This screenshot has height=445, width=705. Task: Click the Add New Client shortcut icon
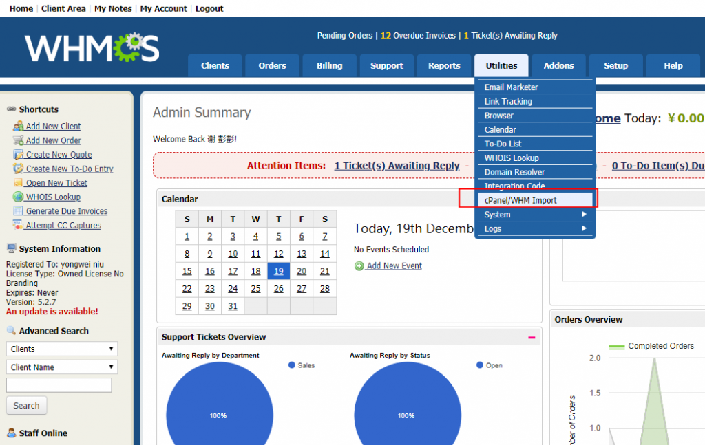[x=18, y=126]
